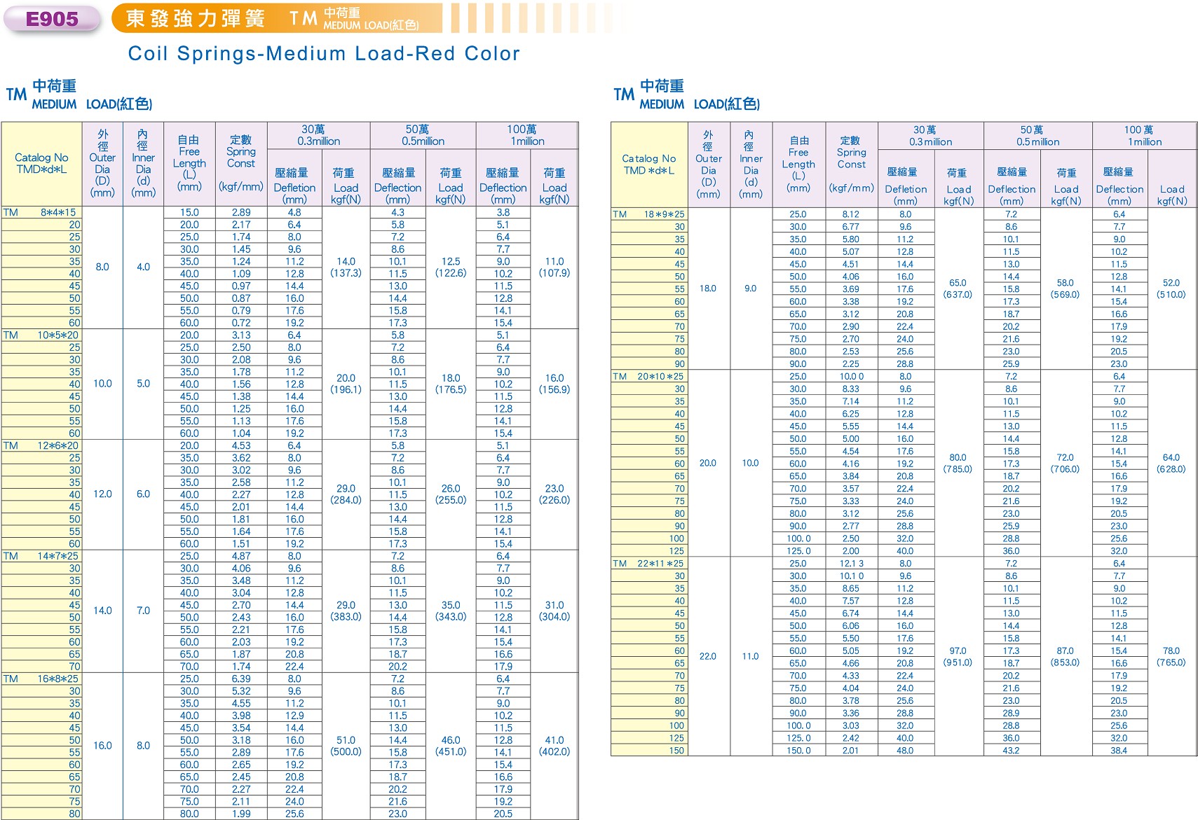Click spring constant 8.65
1198x820 pixels.
coord(850,588)
